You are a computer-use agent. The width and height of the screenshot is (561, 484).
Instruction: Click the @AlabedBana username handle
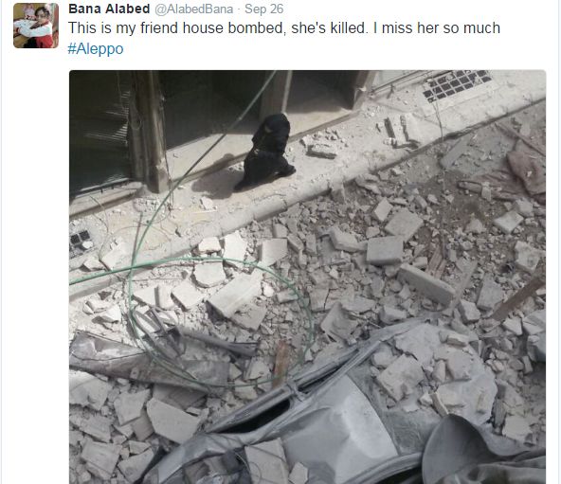[x=194, y=9]
